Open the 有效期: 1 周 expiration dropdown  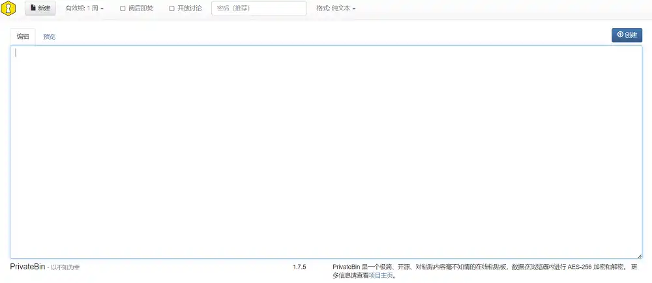[84, 8]
